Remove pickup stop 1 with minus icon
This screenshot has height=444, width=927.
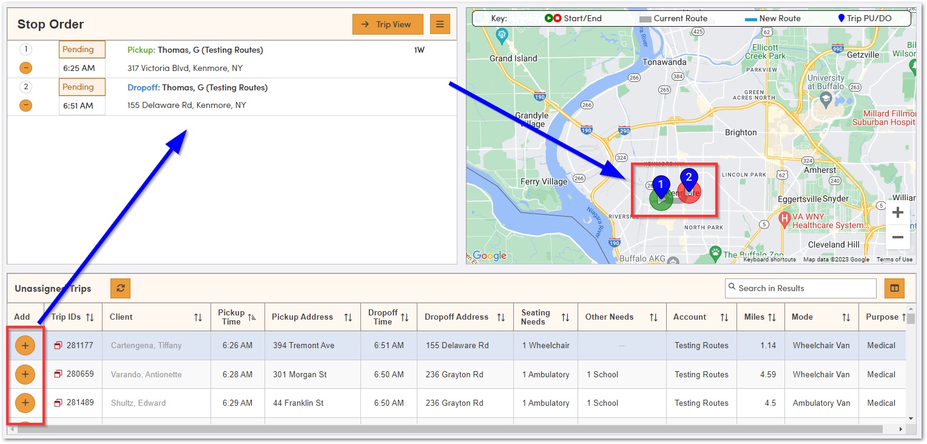[25, 68]
